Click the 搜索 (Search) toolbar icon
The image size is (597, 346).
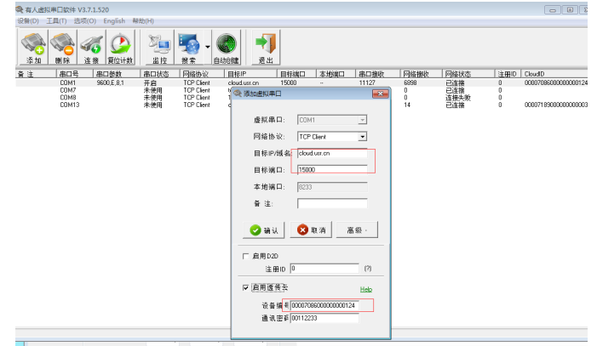pyautogui.click(x=189, y=48)
